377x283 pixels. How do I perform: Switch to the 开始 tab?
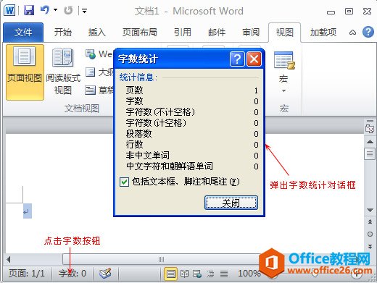pos(63,32)
